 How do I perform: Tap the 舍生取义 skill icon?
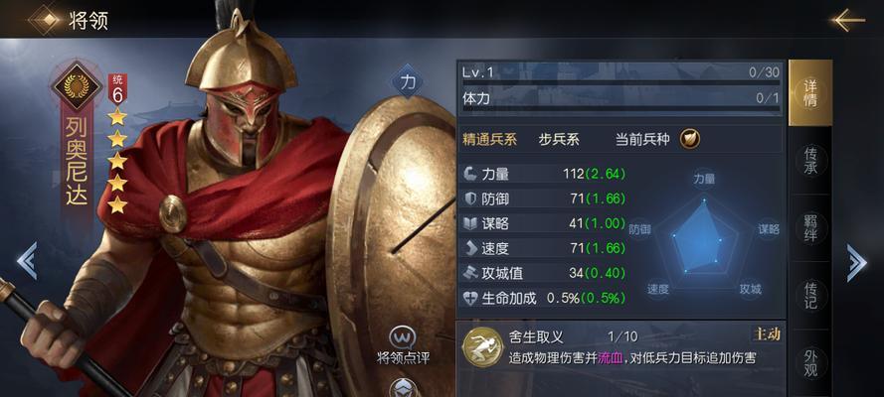483,345
